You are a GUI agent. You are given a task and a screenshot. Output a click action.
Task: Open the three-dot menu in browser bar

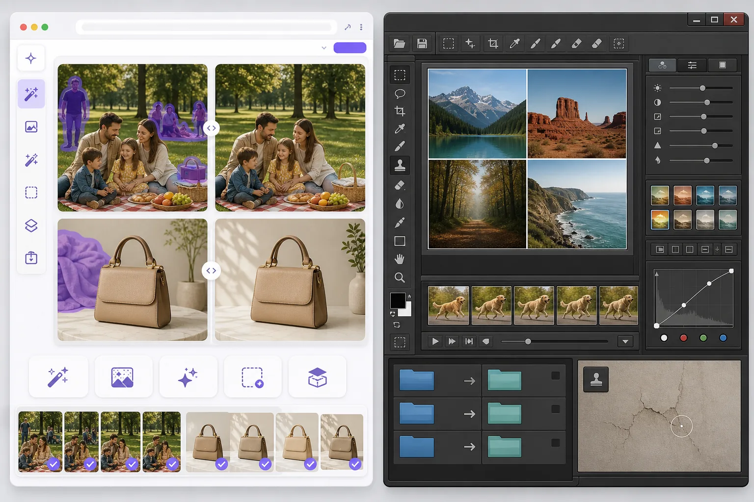coord(361,27)
